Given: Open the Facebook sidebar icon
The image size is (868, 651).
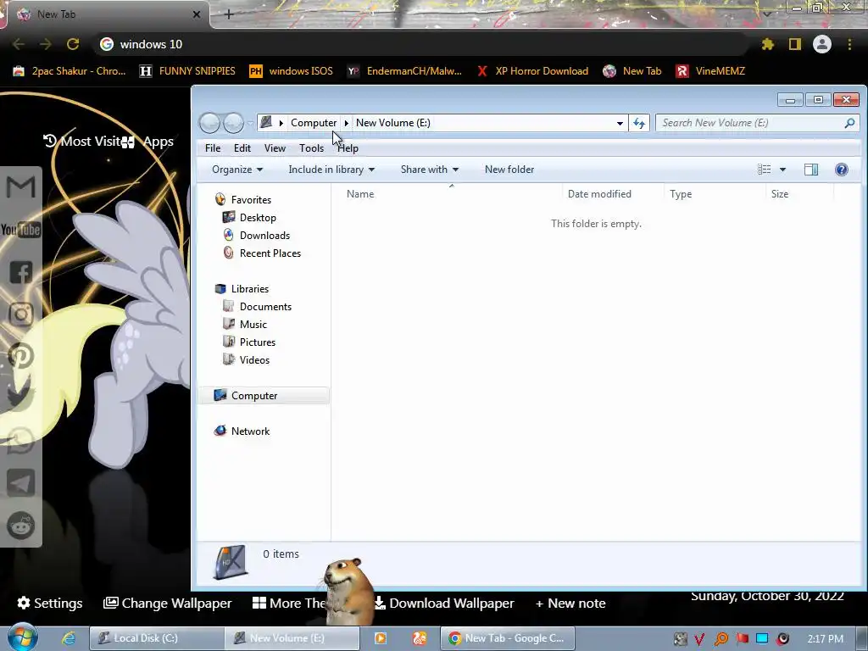Looking at the screenshot, I should [x=21, y=272].
